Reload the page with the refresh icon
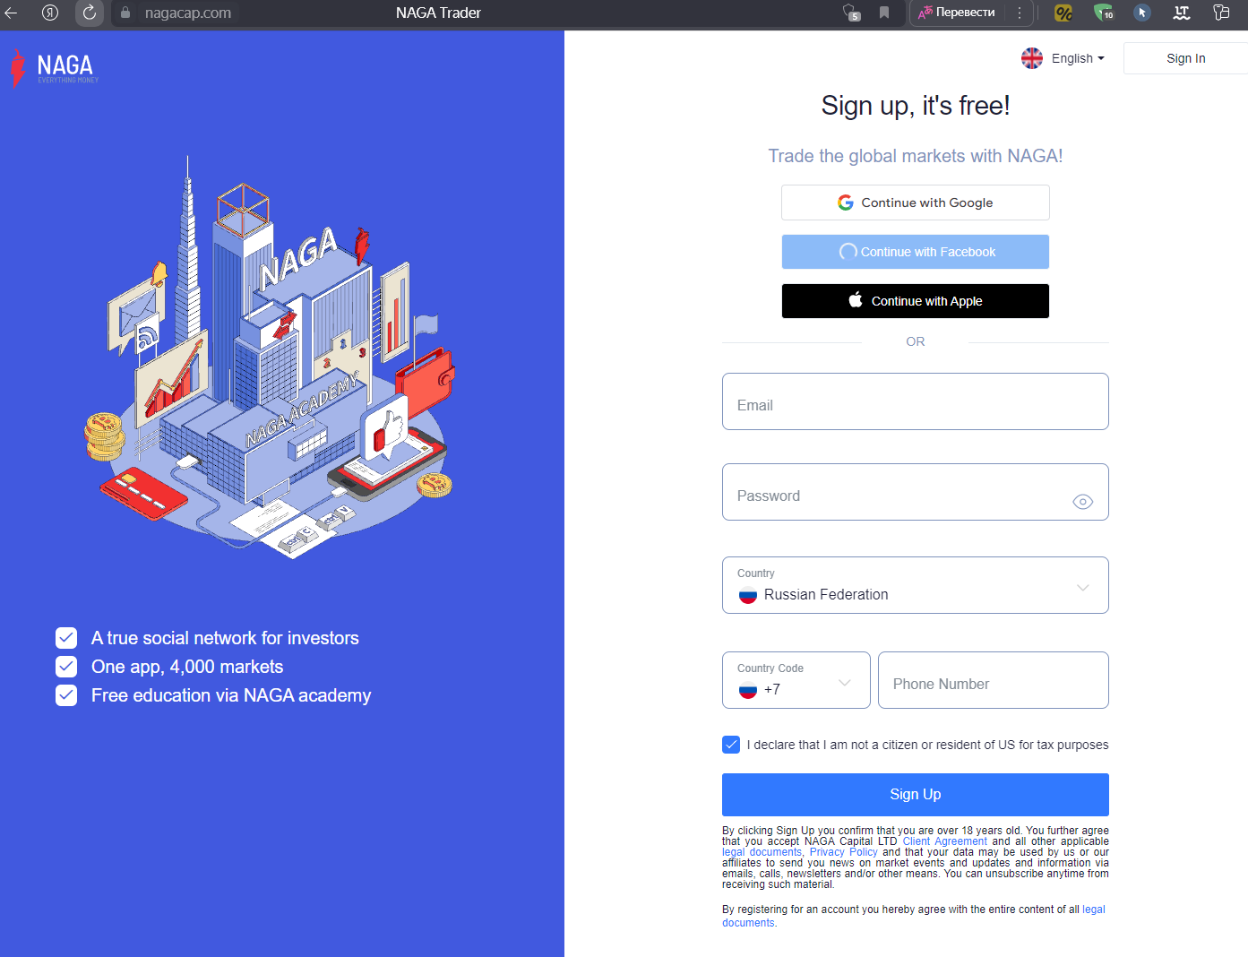 [x=89, y=13]
